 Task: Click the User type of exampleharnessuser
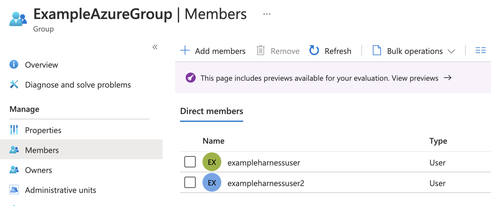pyautogui.click(x=438, y=163)
